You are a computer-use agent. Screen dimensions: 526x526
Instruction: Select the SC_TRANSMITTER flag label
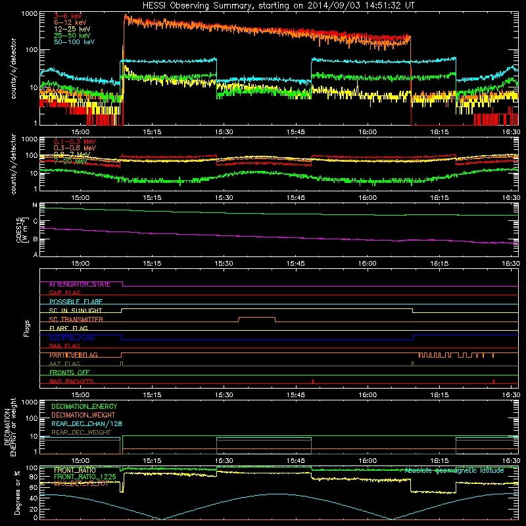76,320
